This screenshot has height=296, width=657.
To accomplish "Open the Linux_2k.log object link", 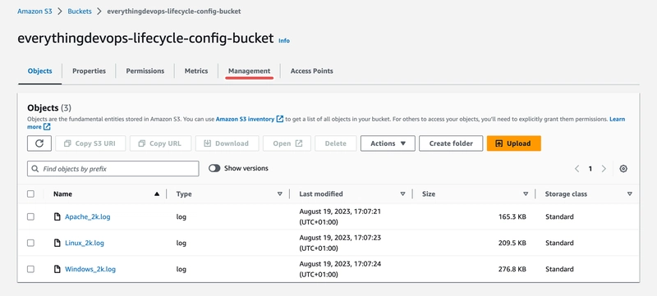I will (85, 244).
